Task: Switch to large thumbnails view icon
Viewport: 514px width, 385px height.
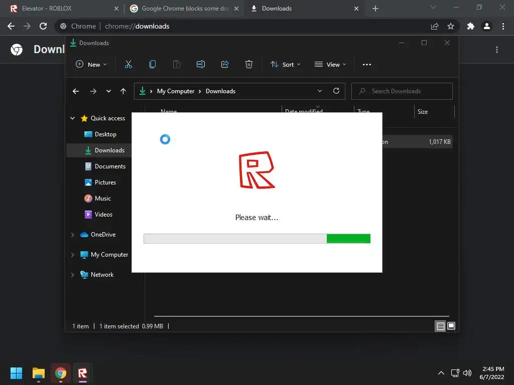Action: point(451,326)
